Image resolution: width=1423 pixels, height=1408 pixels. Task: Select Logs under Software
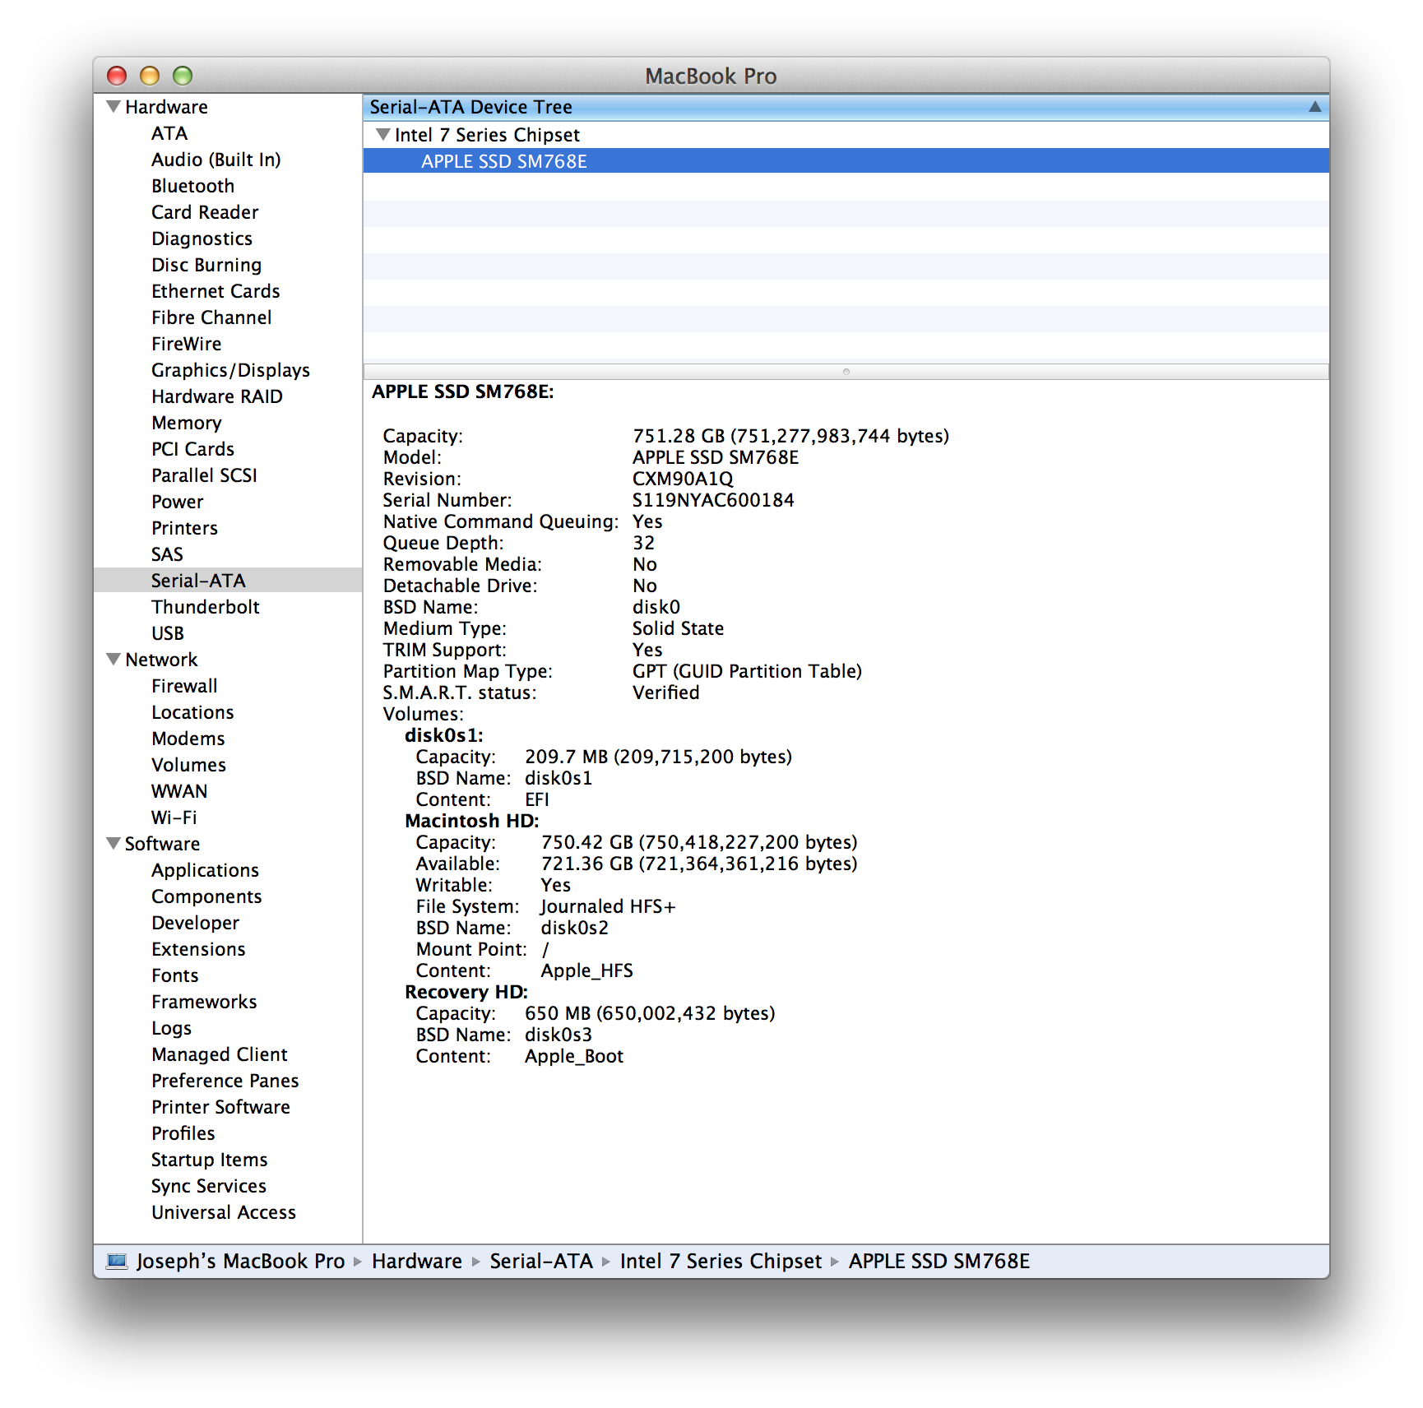coord(172,1028)
